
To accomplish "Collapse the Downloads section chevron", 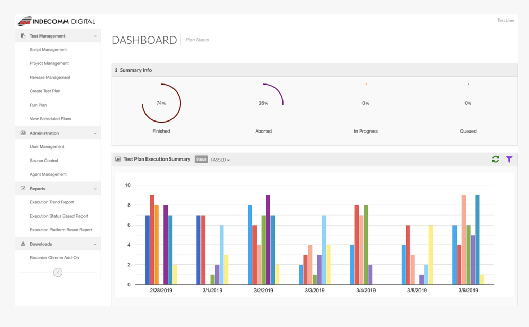I will pos(95,244).
